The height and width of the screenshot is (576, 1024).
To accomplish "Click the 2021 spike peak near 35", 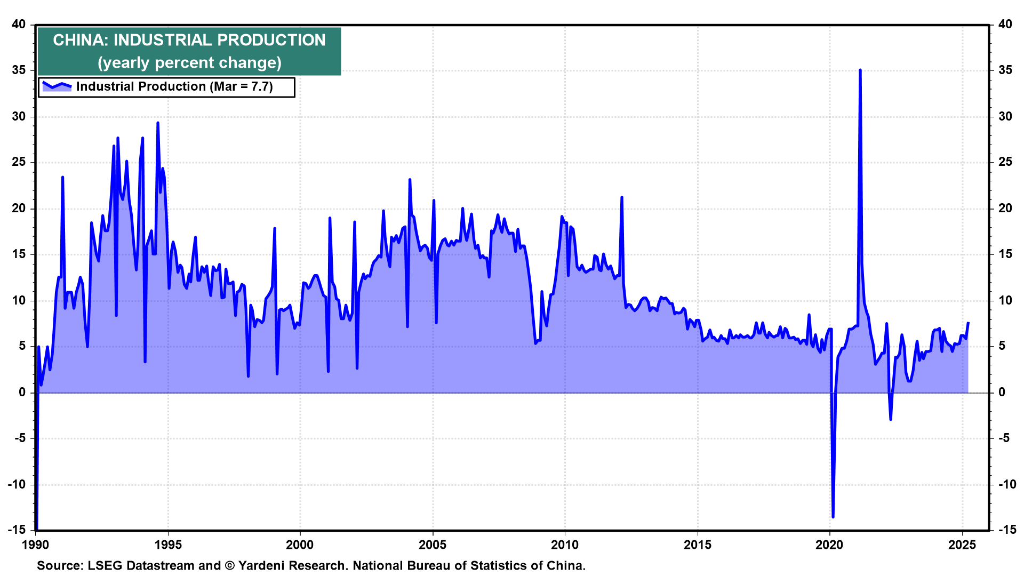I will [x=860, y=70].
